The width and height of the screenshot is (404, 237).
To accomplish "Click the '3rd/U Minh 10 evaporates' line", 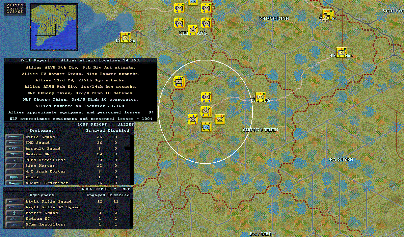I will pos(80,100).
